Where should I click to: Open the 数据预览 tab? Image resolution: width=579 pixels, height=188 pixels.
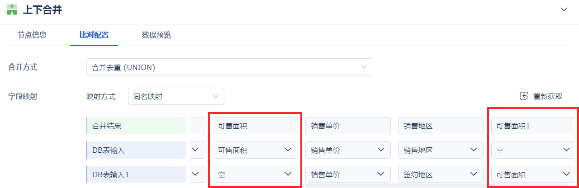(x=156, y=35)
